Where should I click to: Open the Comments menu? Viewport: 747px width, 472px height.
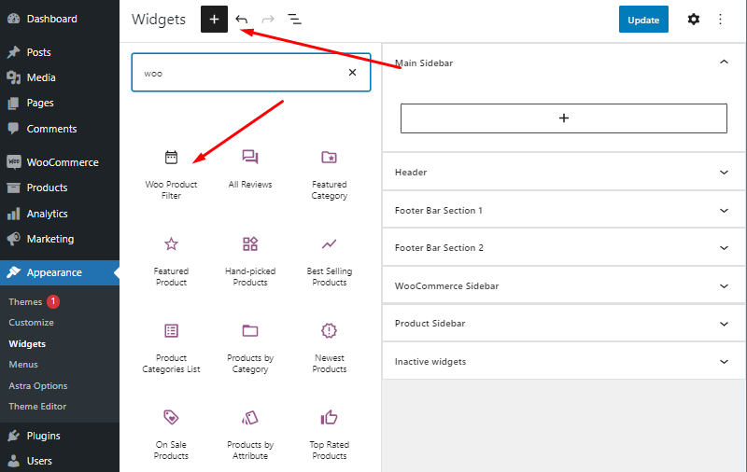click(x=60, y=129)
